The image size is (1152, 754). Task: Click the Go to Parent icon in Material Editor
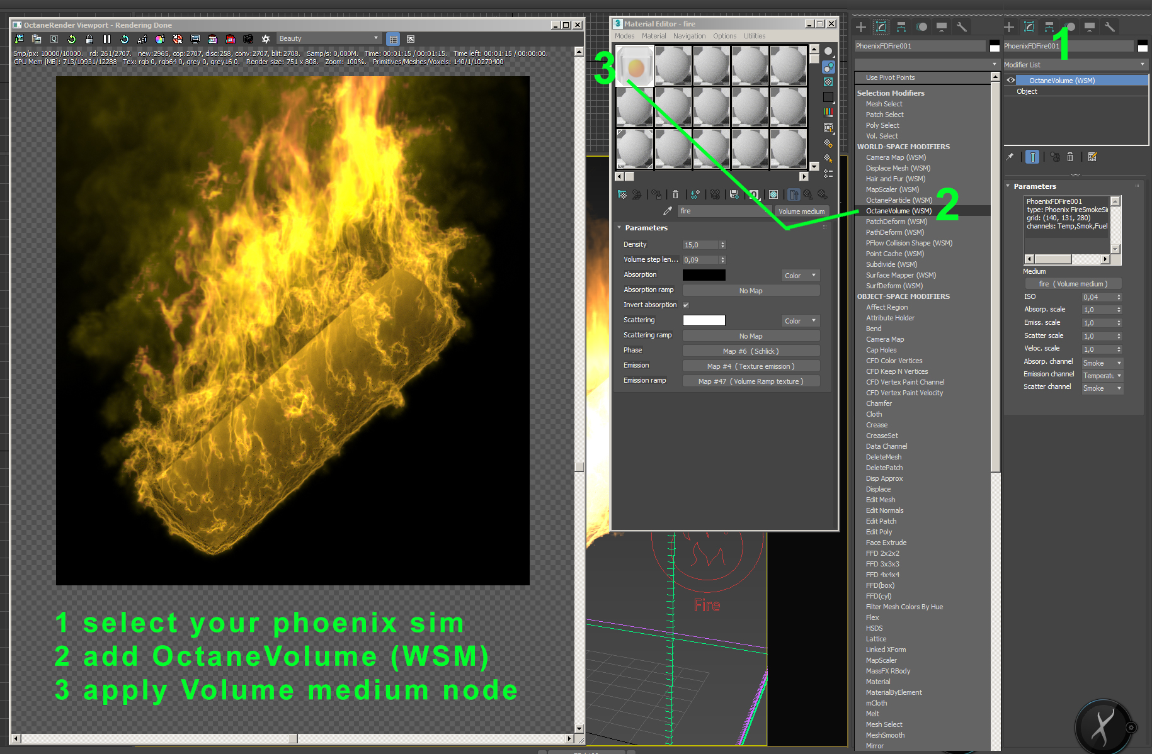point(808,194)
